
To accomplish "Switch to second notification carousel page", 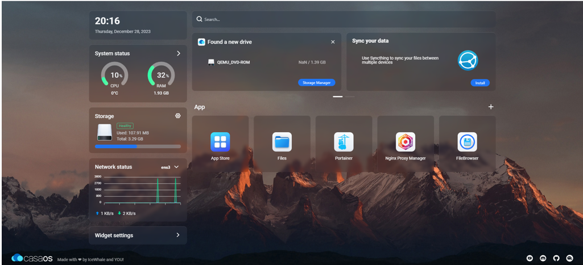I will [x=350, y=96].
